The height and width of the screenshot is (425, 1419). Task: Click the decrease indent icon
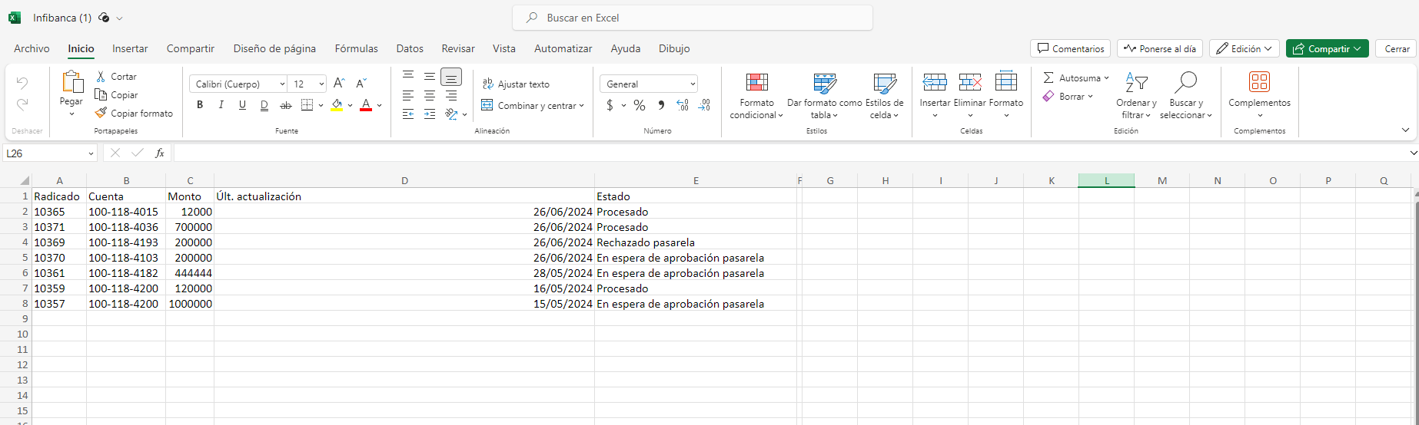coord(408,114)
